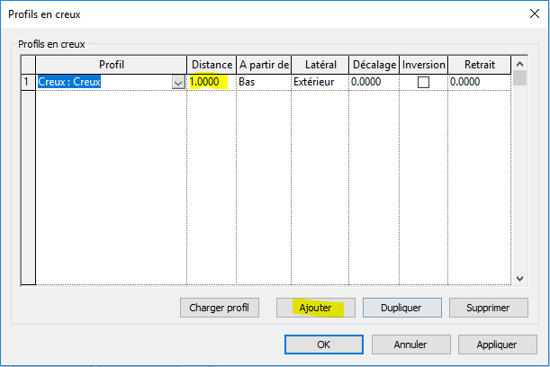
Task: Click the Retrait value field
Action: pyautogui.click(x=478, y=82)
